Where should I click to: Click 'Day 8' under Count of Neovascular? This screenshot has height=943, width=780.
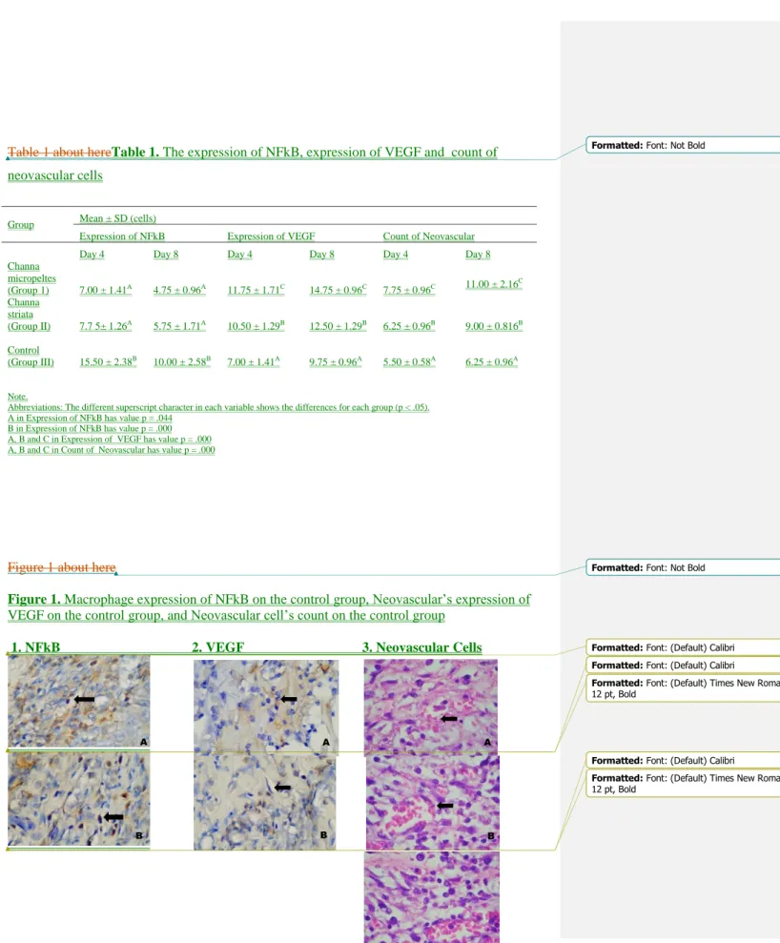tap(478, 254)
